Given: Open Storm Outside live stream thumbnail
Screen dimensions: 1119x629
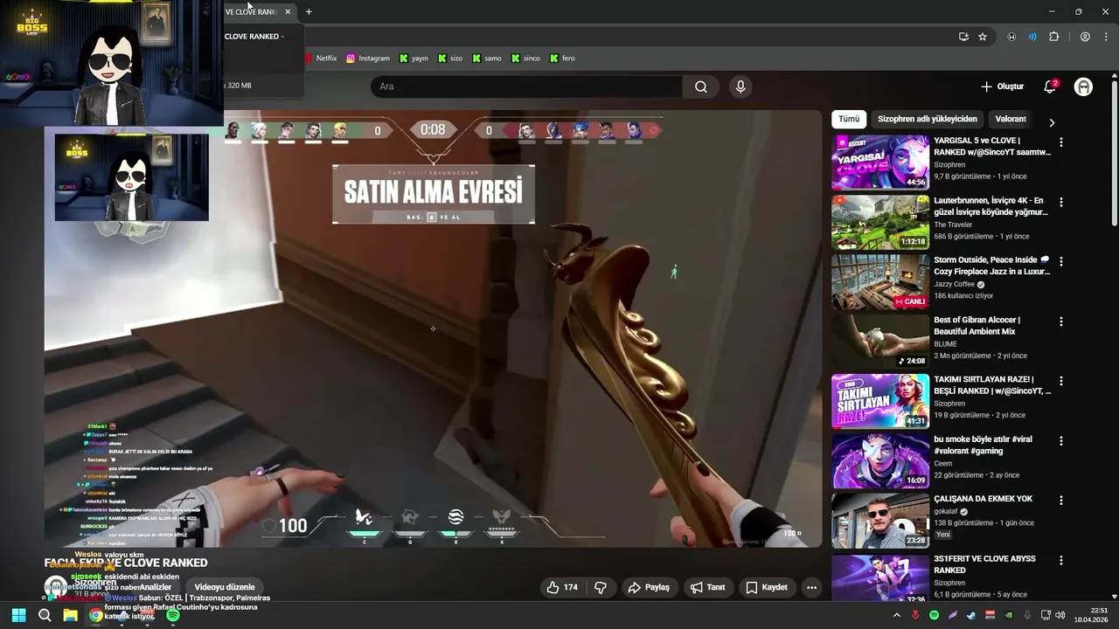Looking at the screenshot, I should (879, 281).
